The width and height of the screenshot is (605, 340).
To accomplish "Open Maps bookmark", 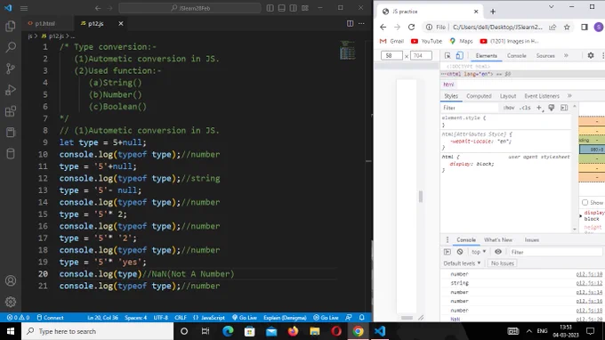I will 461,41.
